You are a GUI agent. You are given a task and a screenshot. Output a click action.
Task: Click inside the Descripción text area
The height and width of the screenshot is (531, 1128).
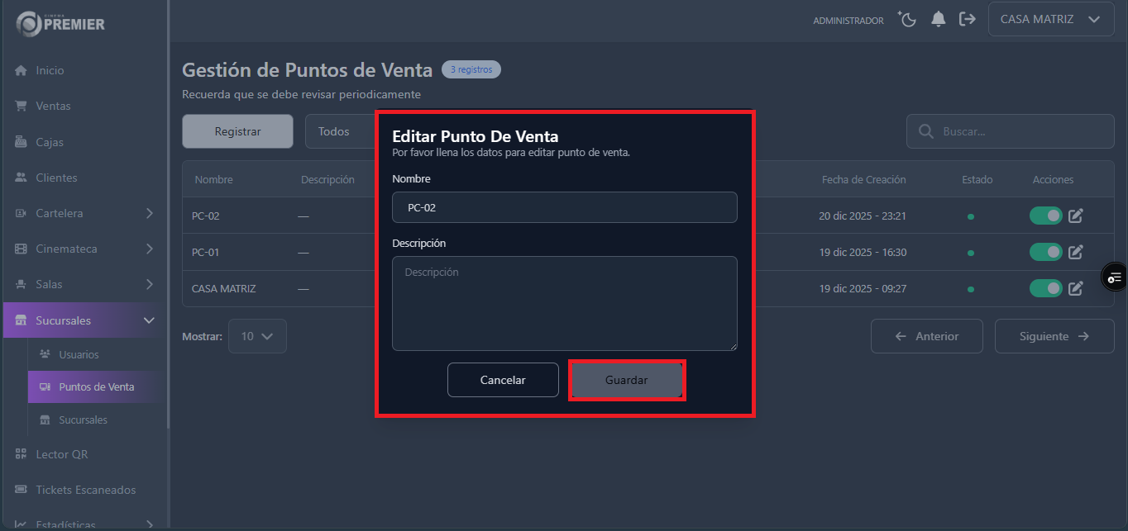click(x=564, y=303)
